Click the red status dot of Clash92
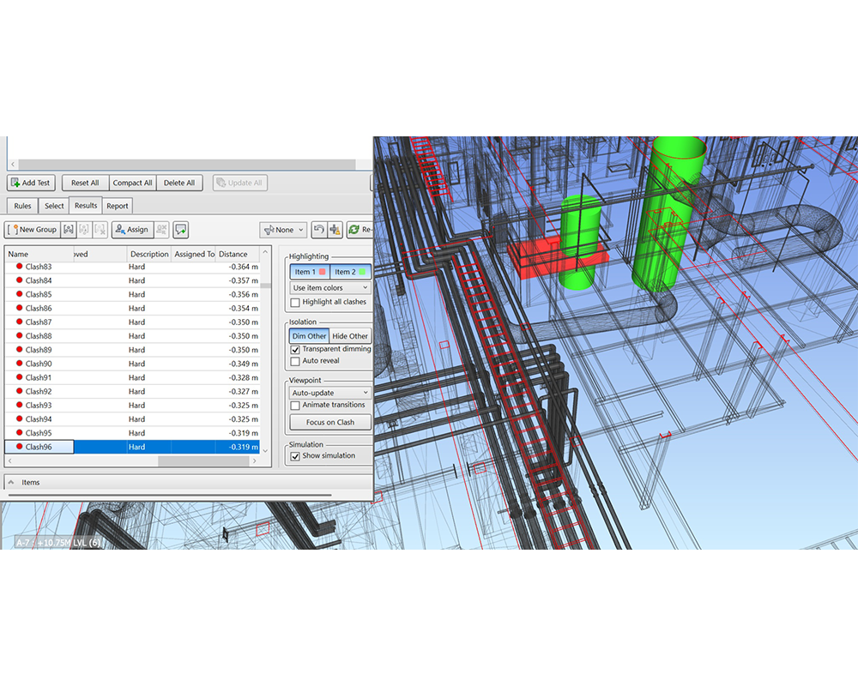 (x=19, y=391)
